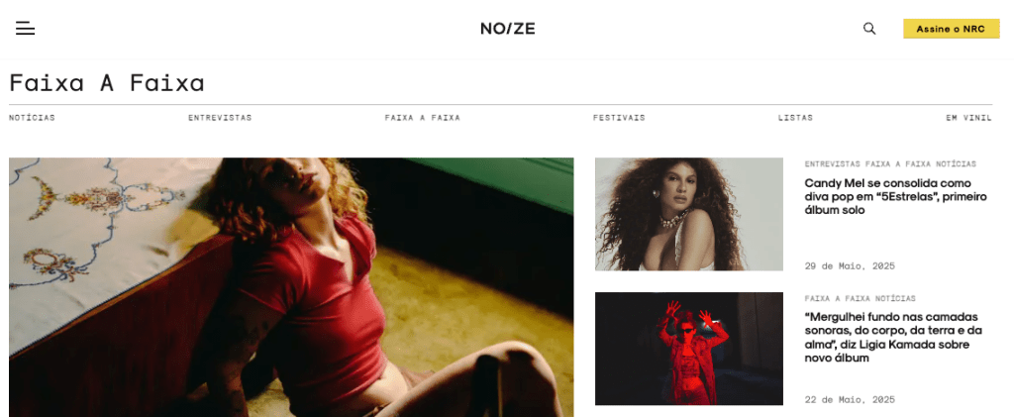The height and width of the screenshot is (417, 1014).
Task: Click the 29 de Maio, 2025 date
Action: point(850,265)
